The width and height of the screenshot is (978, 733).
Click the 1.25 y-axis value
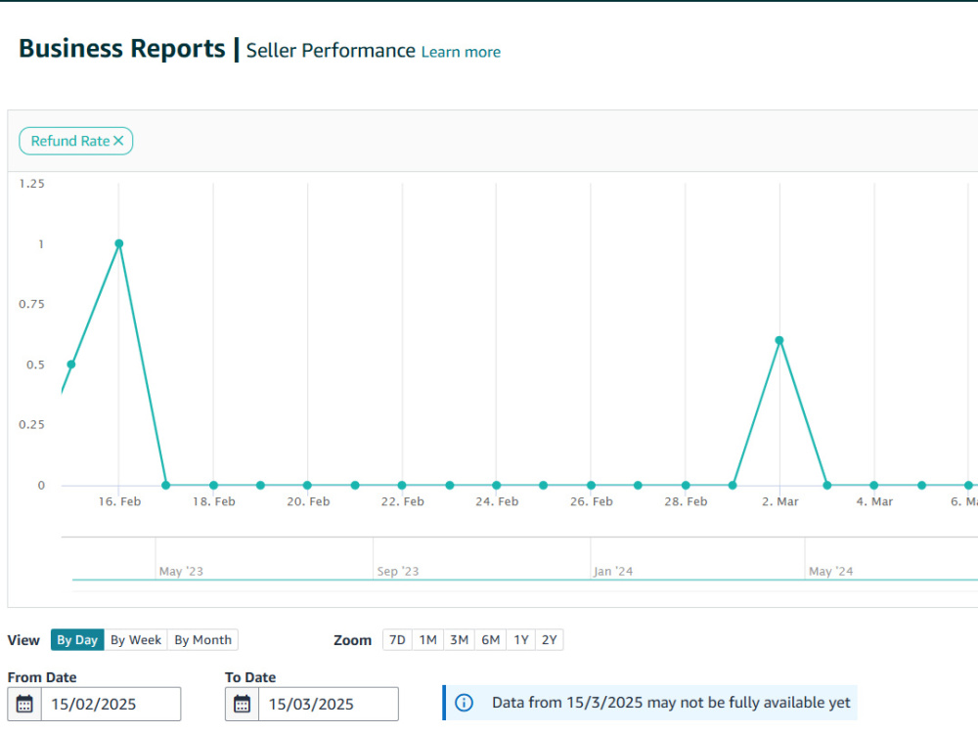32,184
